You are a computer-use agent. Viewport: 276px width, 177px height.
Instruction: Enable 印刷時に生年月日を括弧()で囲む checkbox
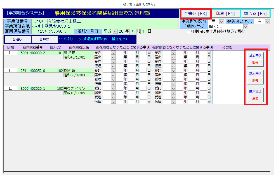[x=188, y=31]
